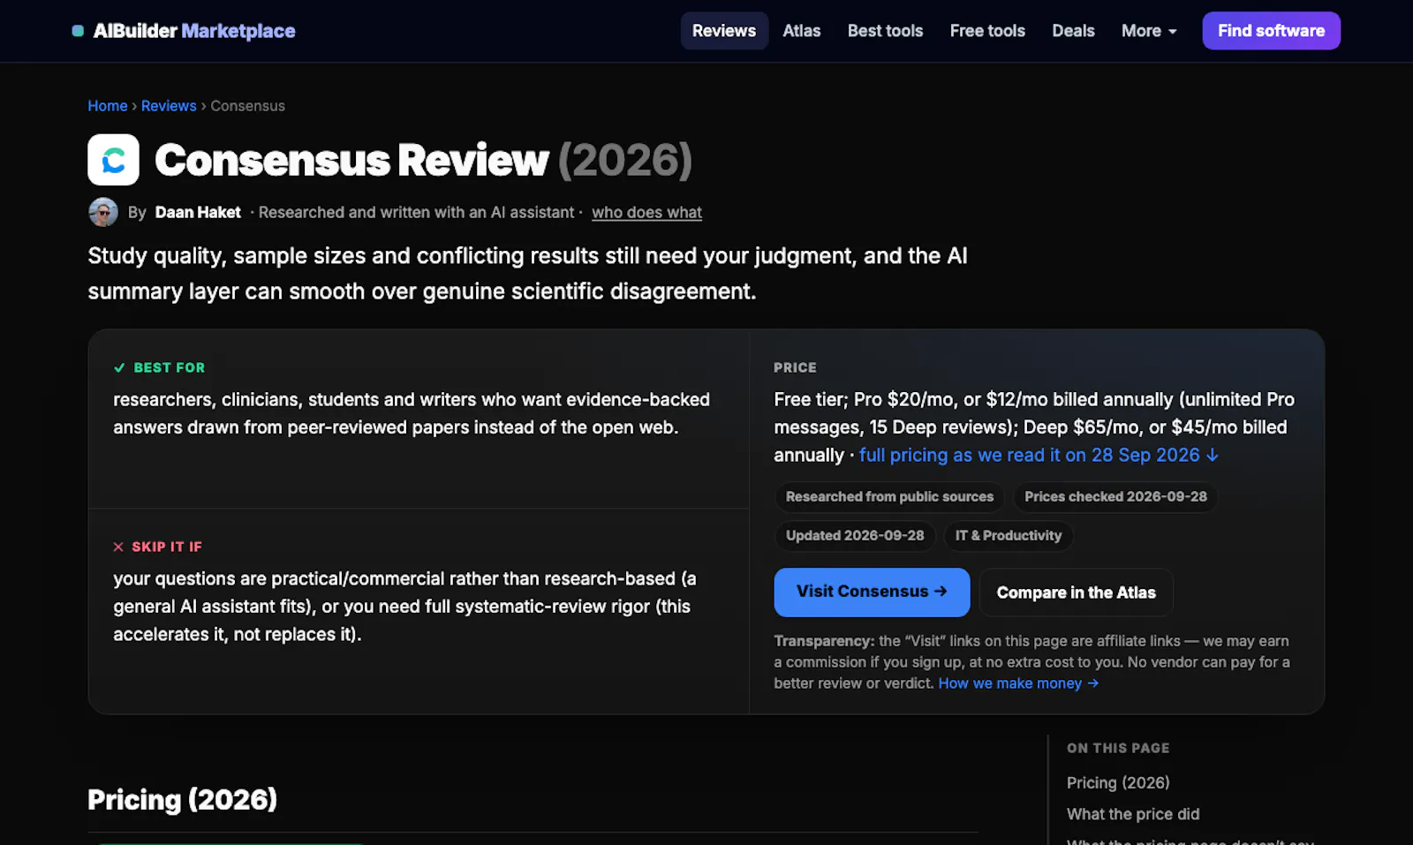Click the 'Consensus' breadcrumb text
Viewport: 1413px width, 845px height.
pos(247,106)
